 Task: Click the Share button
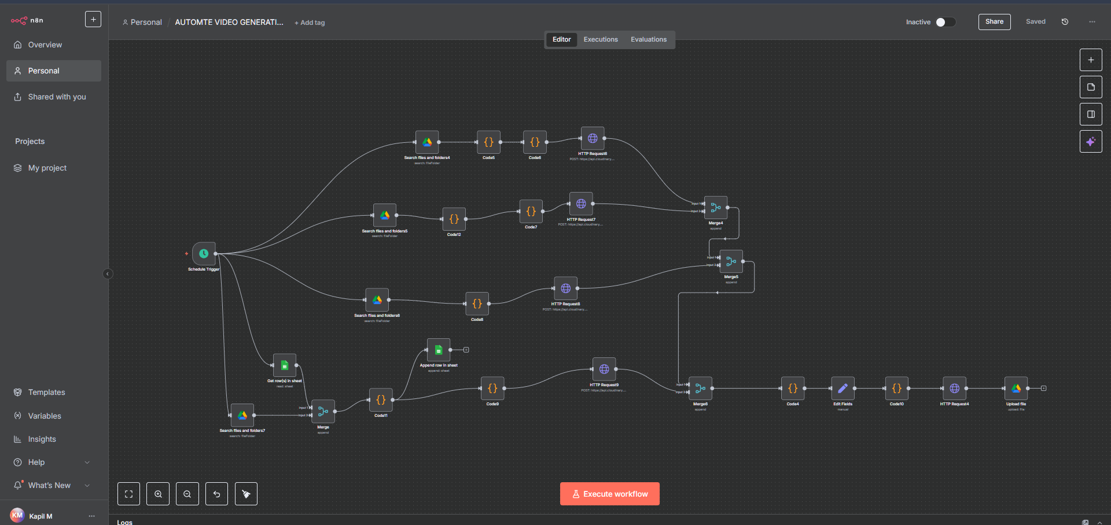click(994, 21)
